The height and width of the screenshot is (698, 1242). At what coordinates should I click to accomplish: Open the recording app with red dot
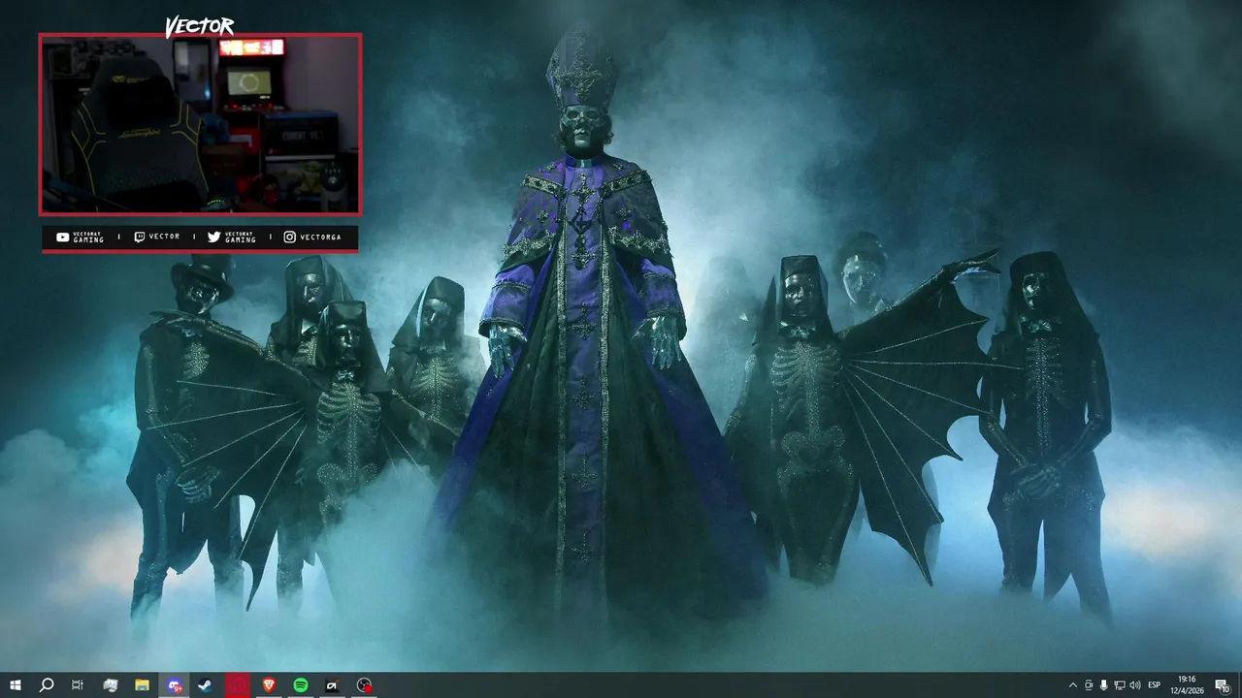pyautogui.click(x=364, y=685)
